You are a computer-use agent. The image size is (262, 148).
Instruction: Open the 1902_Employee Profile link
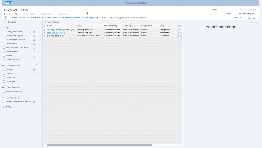[x=56, y=33]
